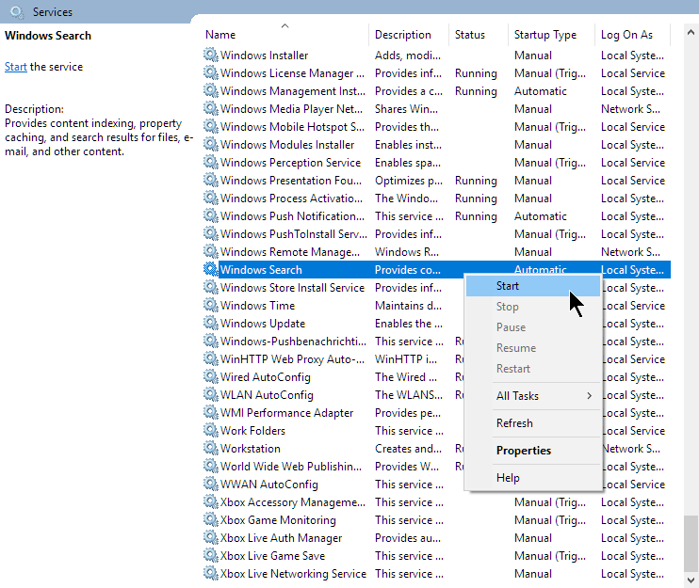Click the Services magnifier icon in header
The width and height of the screenshot is (699, 588).
pyautogui.click(x=16, y=12)
